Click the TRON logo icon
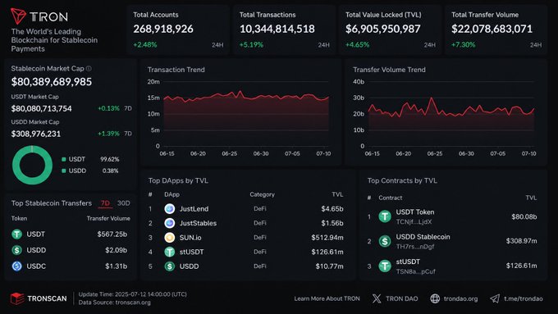The width and height of the screenshot is (558, 314). (x=18, y=16)
